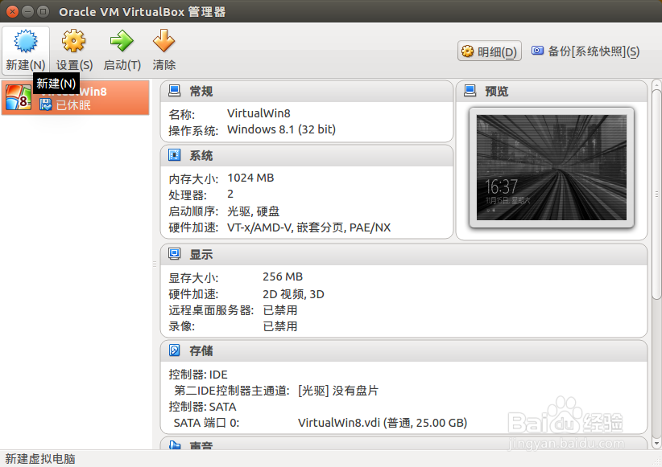Open the 常规 general section header
This screenshot has height=467, width=662.
(307, 91)
